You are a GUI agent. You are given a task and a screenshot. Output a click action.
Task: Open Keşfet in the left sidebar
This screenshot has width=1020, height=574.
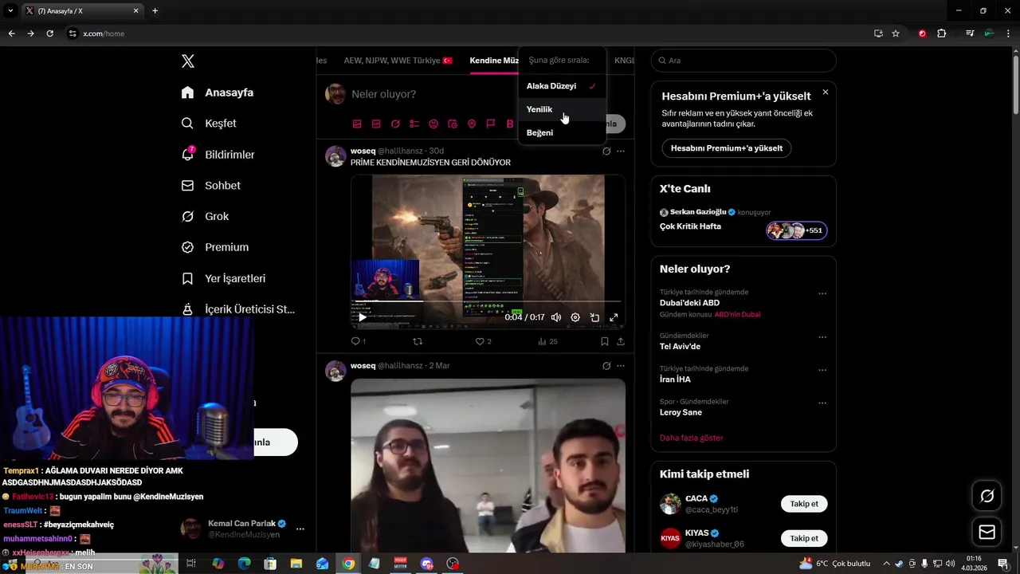coord(209,124)
